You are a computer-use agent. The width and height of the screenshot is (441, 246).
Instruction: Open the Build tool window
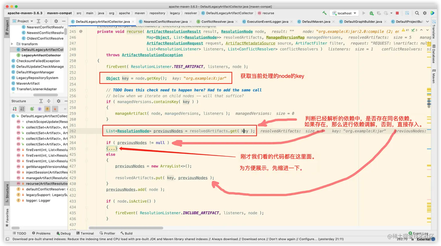[126, 233]
